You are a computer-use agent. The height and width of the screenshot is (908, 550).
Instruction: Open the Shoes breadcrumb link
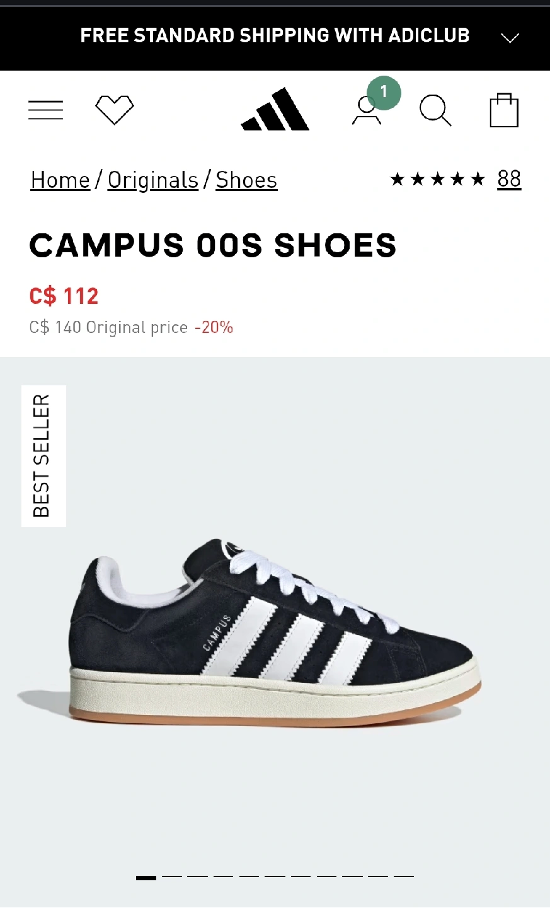pos(246,180)
